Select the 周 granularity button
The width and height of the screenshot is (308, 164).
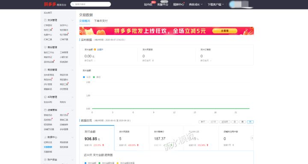coord(243,122)
